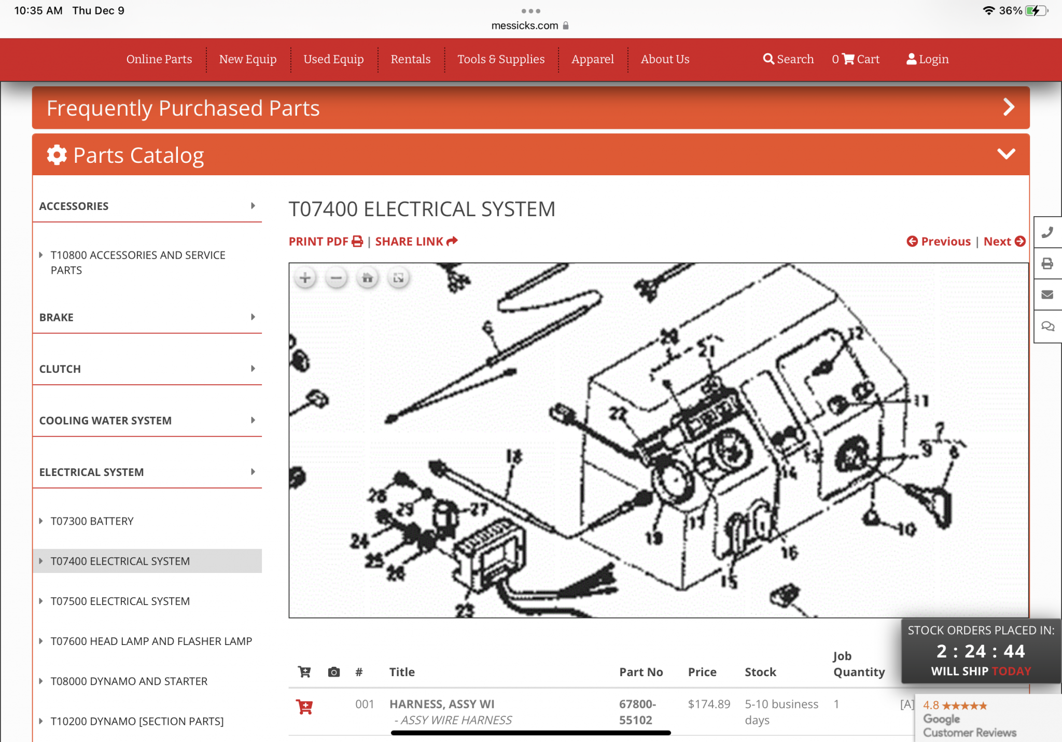Open the Online Parts menu
Viewport: 1062px width, 742px height.
(159, 59)
